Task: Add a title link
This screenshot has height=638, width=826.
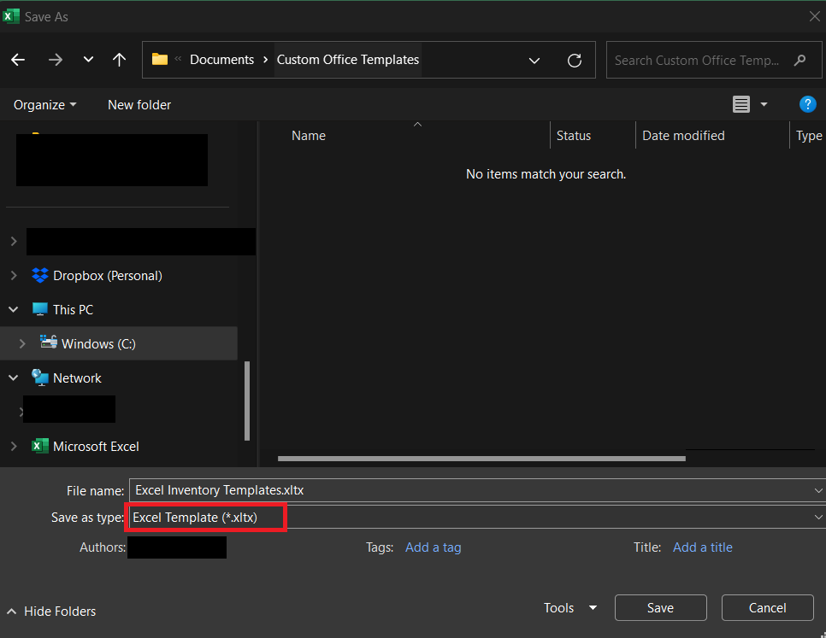Action: (x=703, y=547)
